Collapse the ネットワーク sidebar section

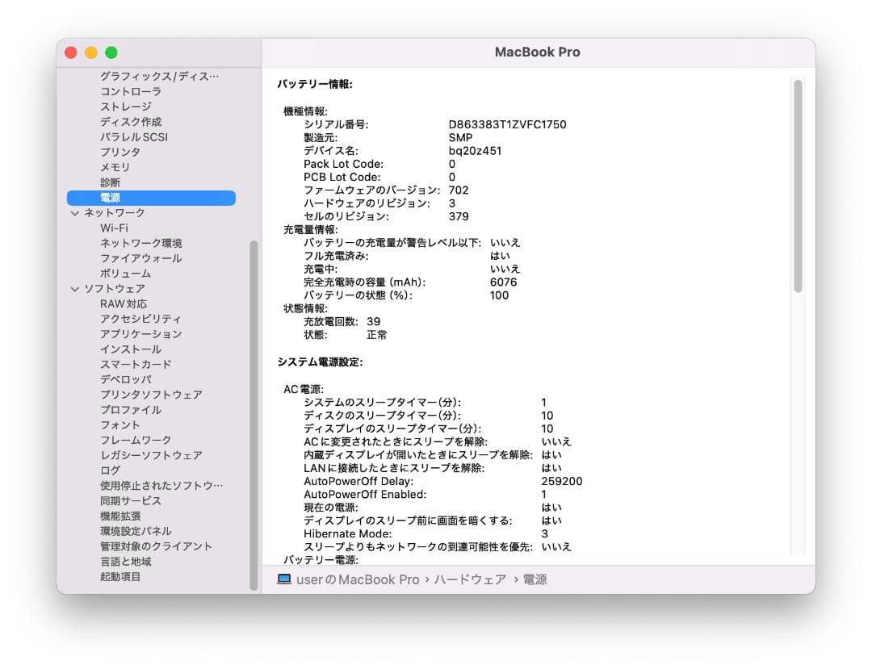(x=75, y=213)
